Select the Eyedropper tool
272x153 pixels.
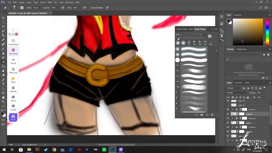tap(3, 40)
